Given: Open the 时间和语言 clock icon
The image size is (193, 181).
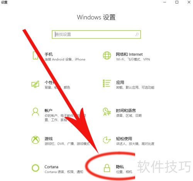Looking at the screenshot, I should pyautogui.click(x=107, y=112).
